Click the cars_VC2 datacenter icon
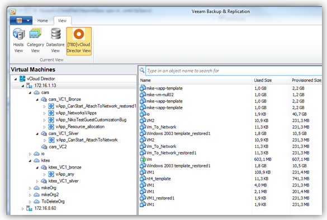327x220 pixels. (44, 147)
